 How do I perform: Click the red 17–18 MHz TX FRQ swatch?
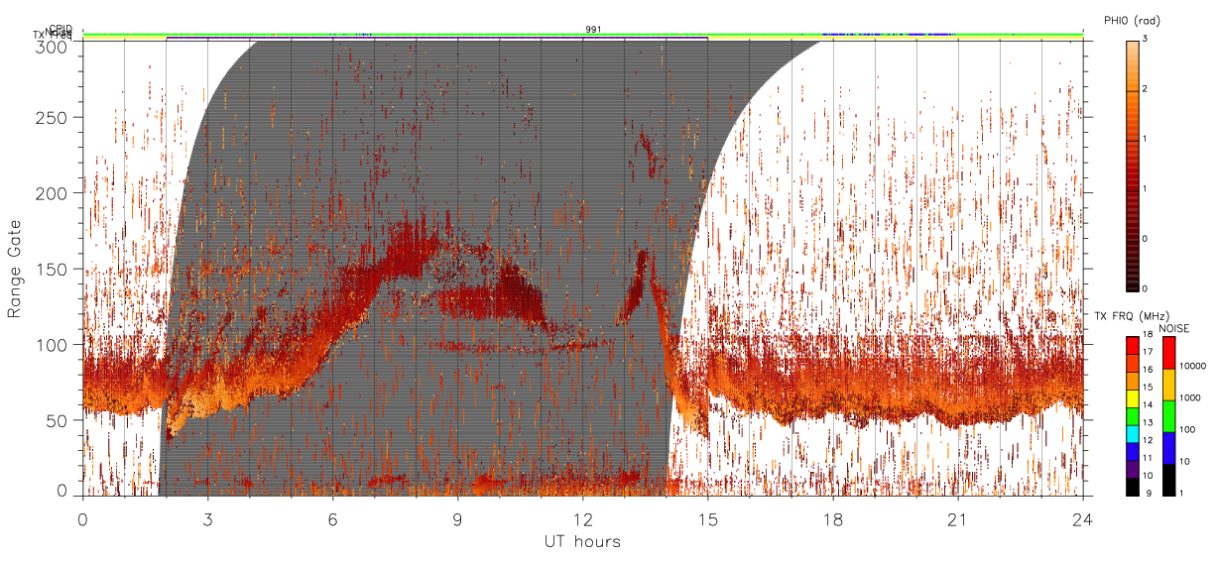[x=1132, y=345]
